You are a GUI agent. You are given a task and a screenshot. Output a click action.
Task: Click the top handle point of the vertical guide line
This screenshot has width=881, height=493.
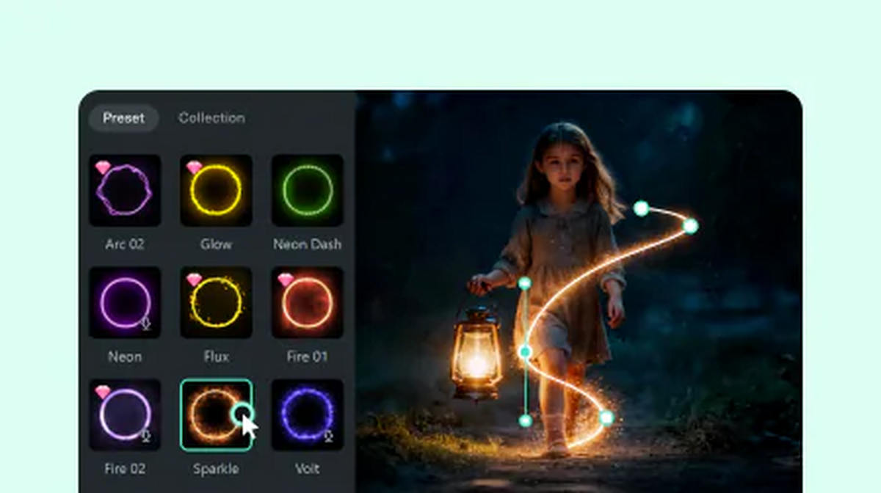pyautogui.click(x=525, y=283)
